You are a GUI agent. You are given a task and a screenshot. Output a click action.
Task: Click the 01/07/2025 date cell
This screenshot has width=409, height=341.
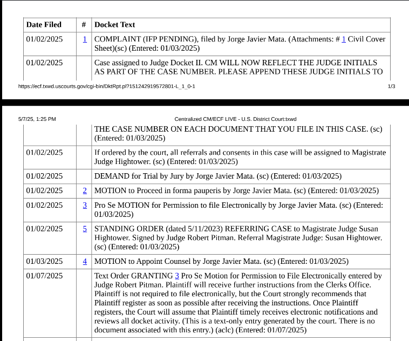coord(44,276)
